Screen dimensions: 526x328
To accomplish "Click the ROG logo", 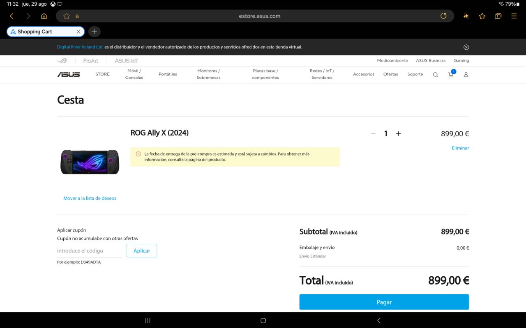I will 62,61.
